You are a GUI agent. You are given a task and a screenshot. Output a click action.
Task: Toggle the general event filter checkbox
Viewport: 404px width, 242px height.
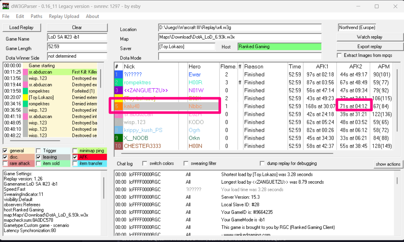(x=5, y=151)
